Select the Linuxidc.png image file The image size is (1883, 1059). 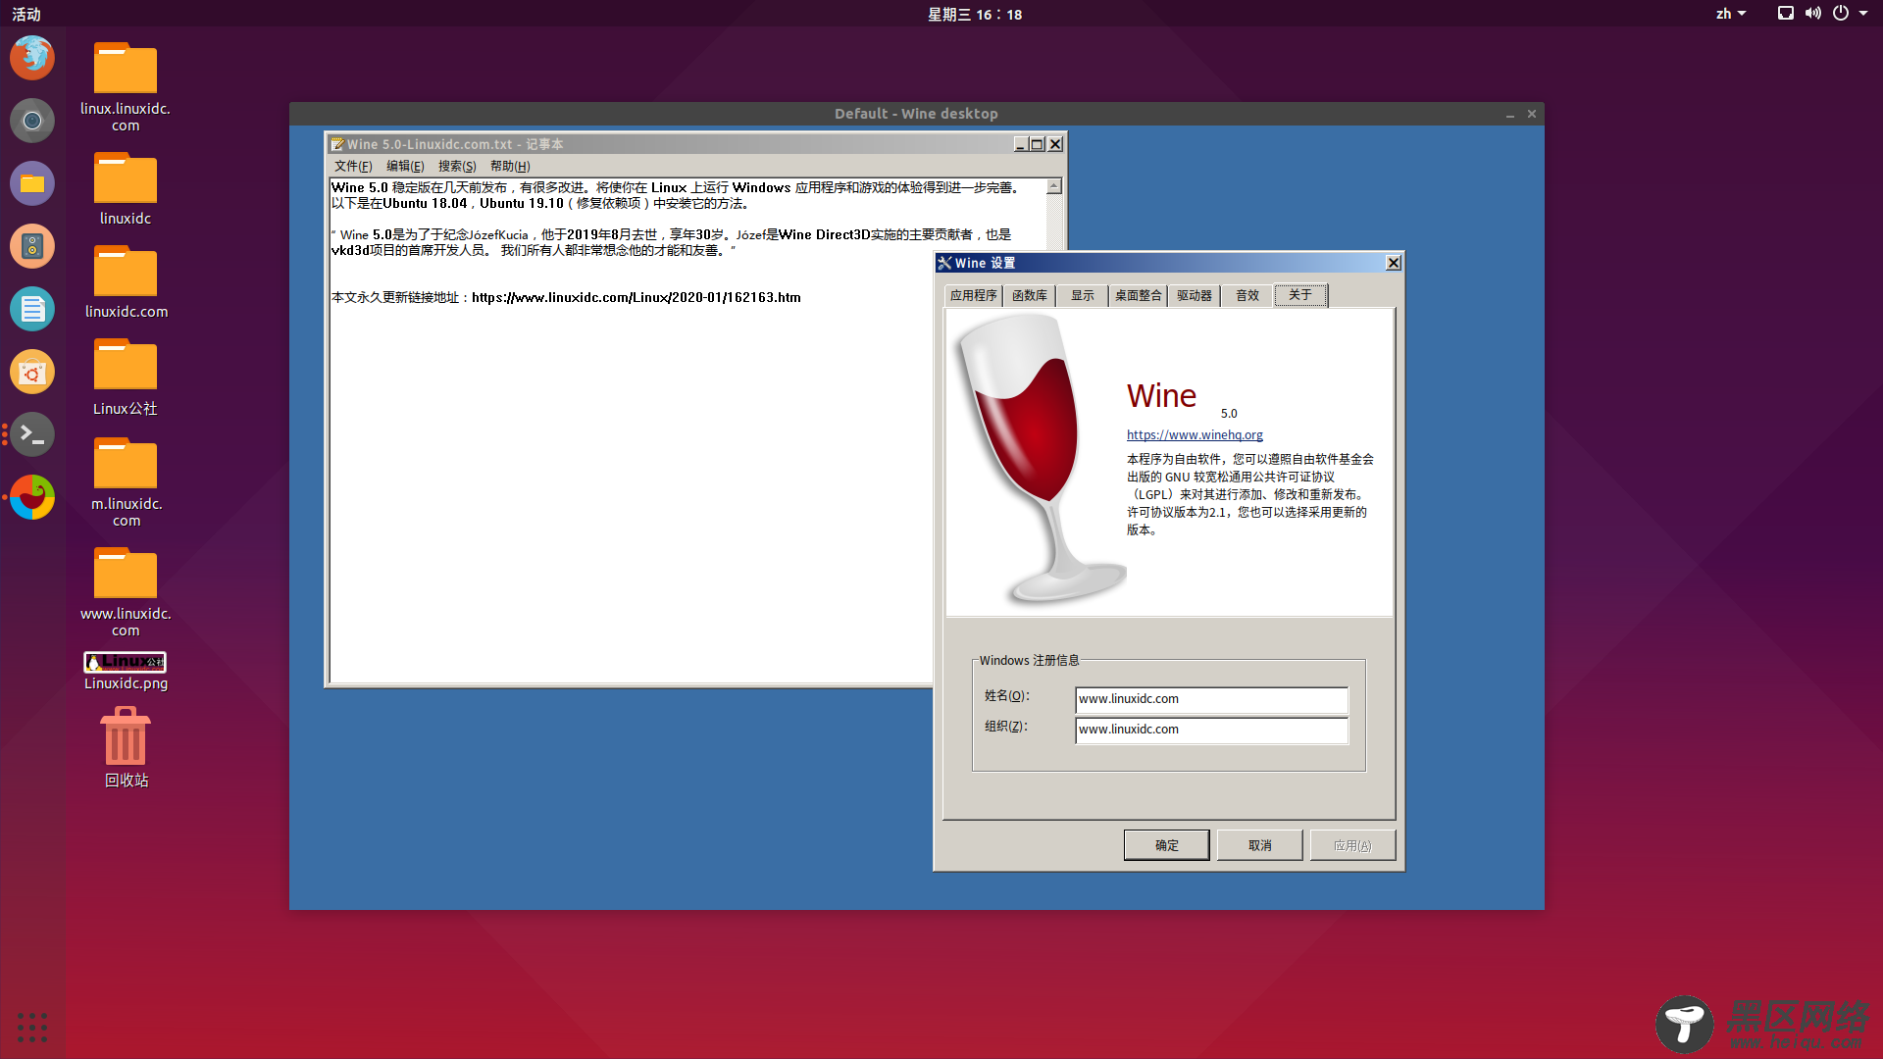126,672
